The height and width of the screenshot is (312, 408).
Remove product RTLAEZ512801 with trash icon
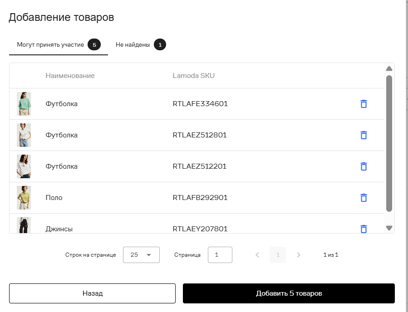364,135
